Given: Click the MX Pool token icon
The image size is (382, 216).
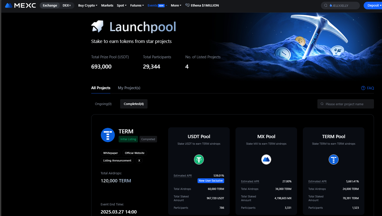Looking at the screenshot, I should [266, 159].
